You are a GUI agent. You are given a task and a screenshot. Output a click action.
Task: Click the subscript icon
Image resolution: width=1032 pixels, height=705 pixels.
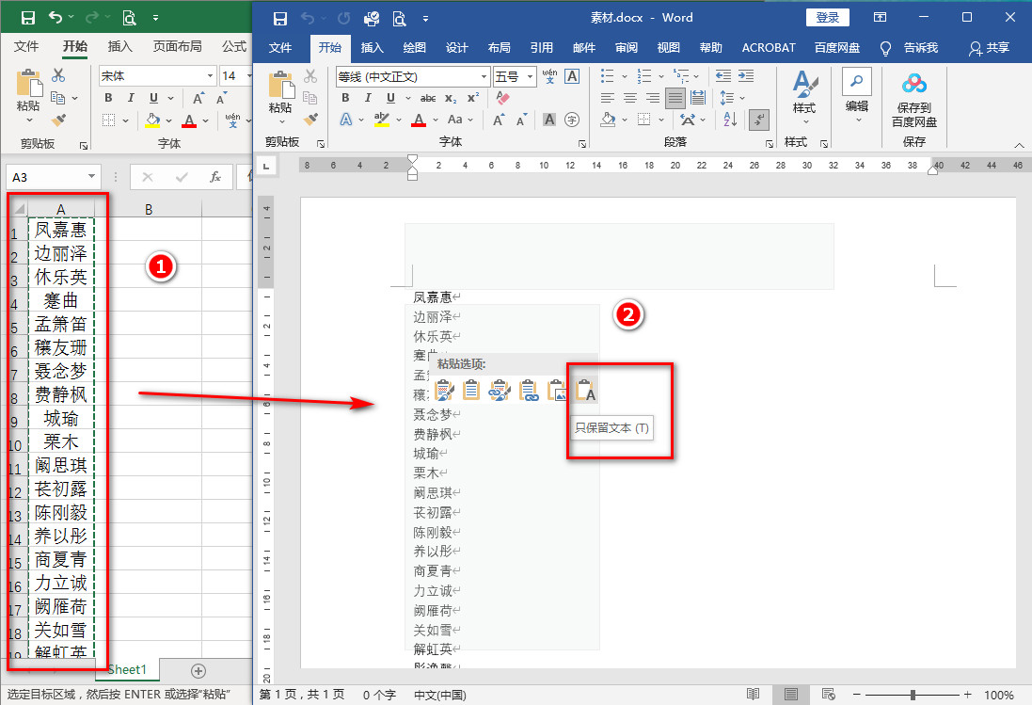coord(450,97)
